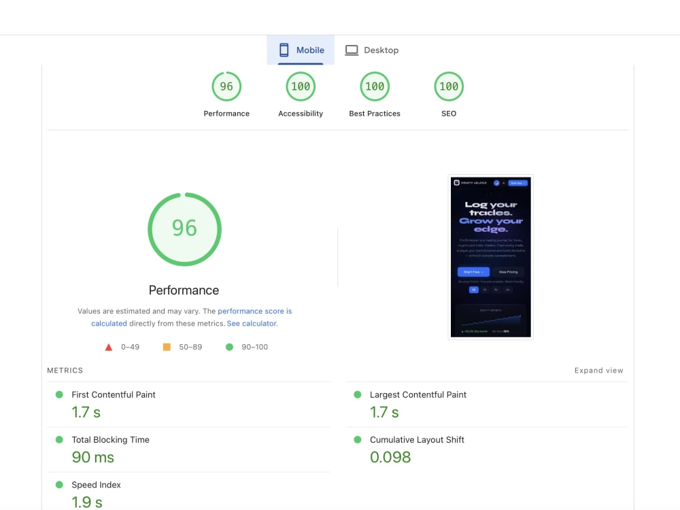Image resolution: width=680 pixels, height=510 pixels.
Task: Click the desktop laptop icon
Action: click(x=352, y=50)
